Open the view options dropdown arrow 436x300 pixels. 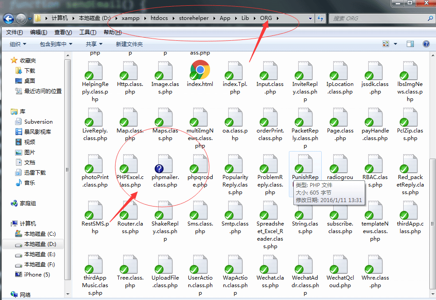click(x=395, y=44)
